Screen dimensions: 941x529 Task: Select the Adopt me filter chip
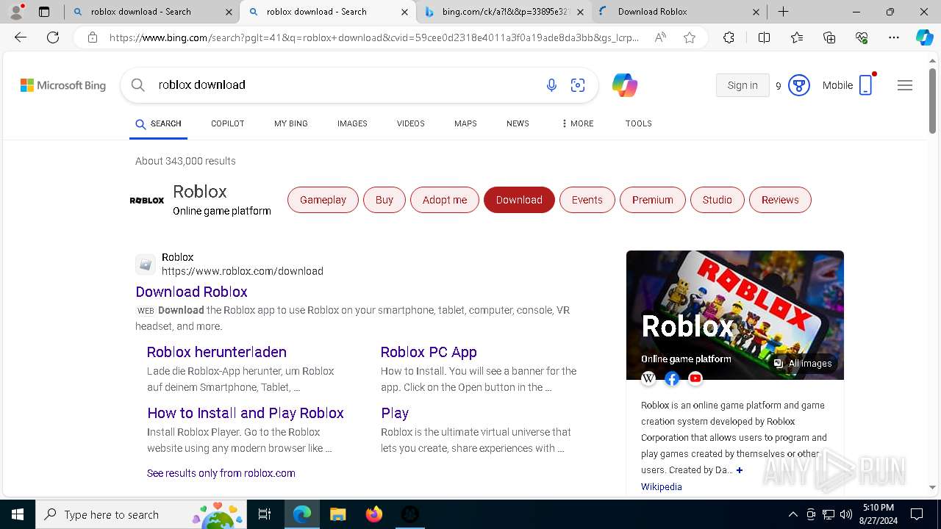445,200
